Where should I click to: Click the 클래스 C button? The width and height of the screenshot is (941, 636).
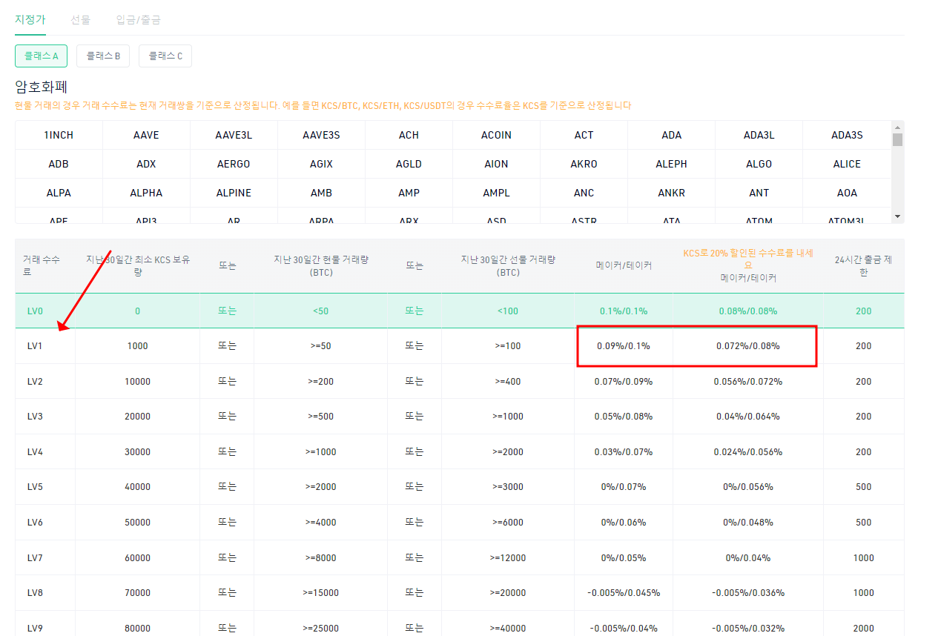click(x=165, y=56)
